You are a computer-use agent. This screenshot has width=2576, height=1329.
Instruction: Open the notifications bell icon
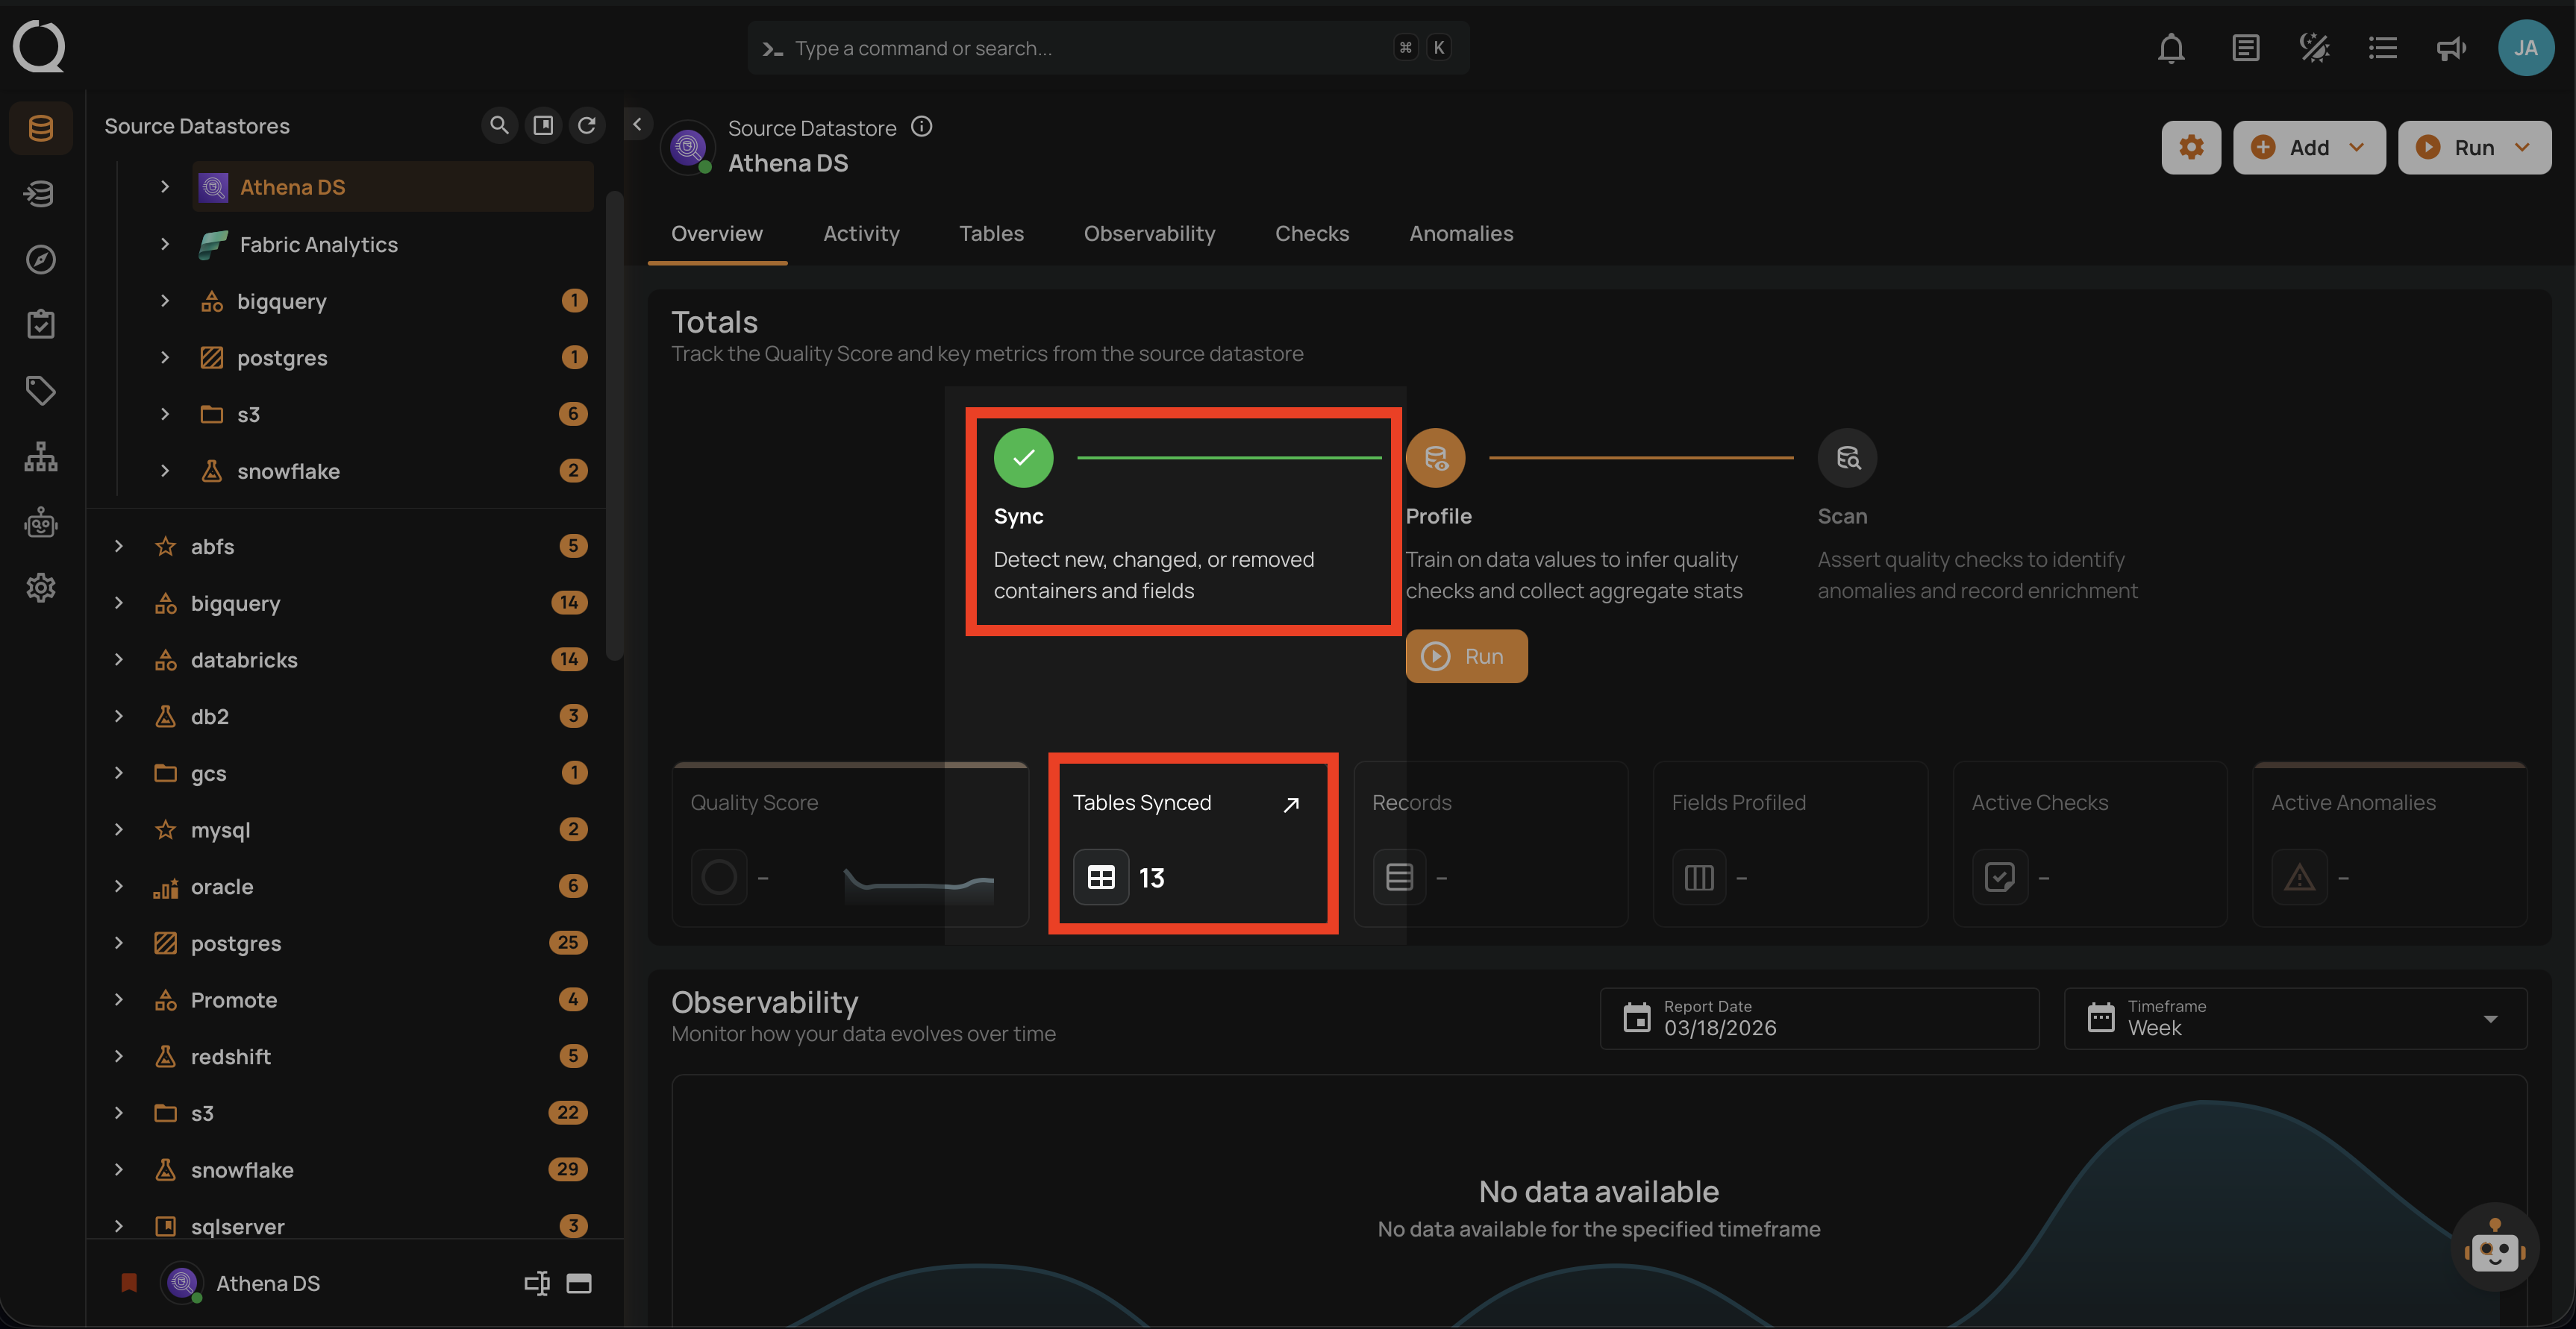tap(2171, 47)
